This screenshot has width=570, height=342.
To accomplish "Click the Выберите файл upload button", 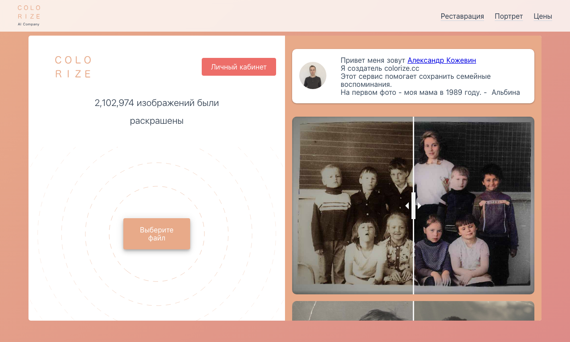I will [x=157, y=234].
